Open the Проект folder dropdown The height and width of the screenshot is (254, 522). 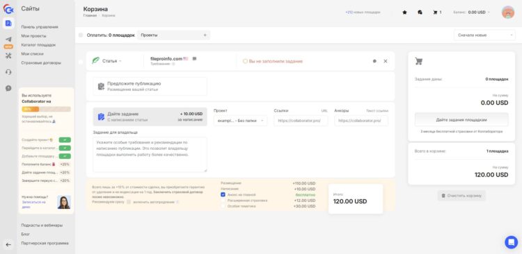coord(240,121)
